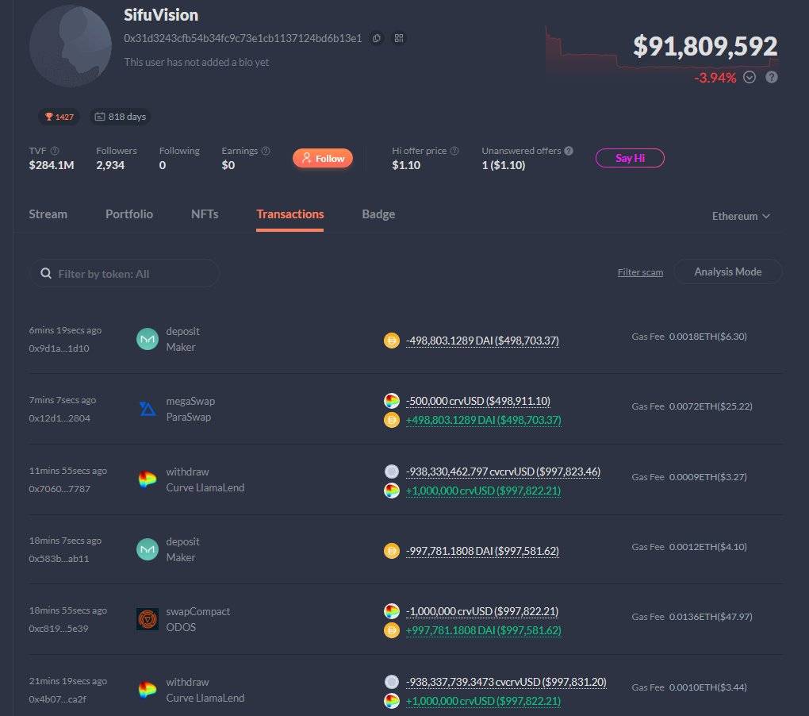Click crvUSD icon beside -500,000
Viewport: 809px width, 716px height.
coord(392,401)
